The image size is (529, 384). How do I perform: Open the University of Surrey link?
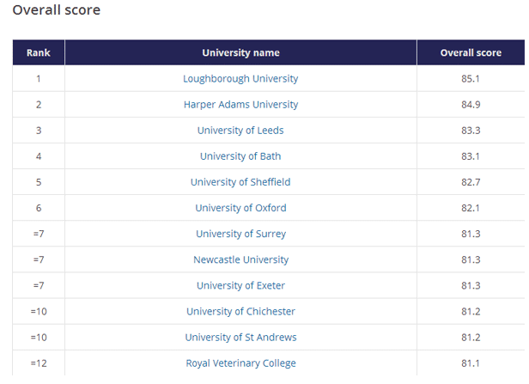pos(240,234)
